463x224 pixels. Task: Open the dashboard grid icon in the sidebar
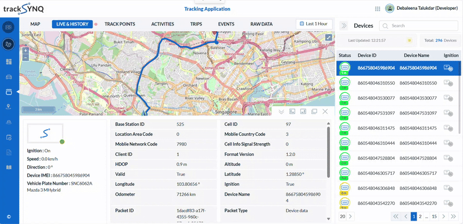click(9, 62)
